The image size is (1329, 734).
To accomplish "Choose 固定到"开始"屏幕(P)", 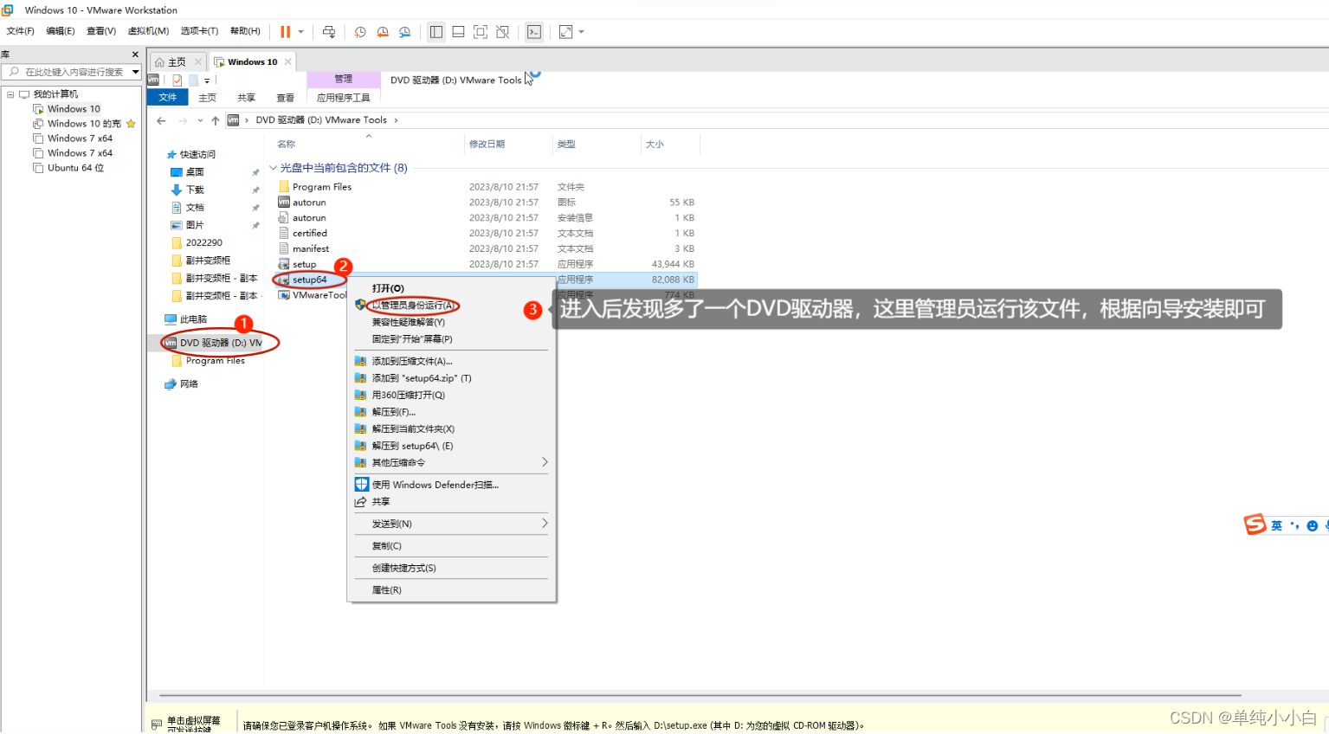I will (x=412, y=339).
